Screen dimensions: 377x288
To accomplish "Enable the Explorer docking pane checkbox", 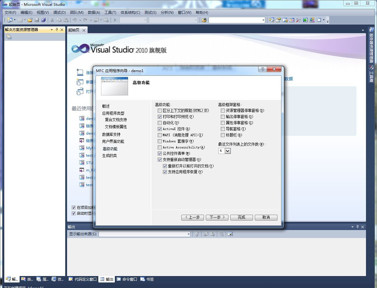I will coord(223,110).
